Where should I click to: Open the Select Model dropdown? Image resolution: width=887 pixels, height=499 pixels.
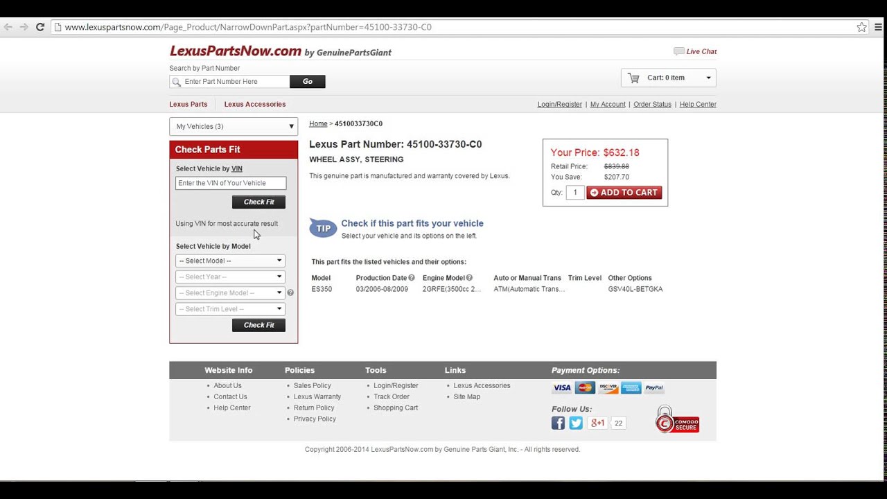click(x=231, y=261)
